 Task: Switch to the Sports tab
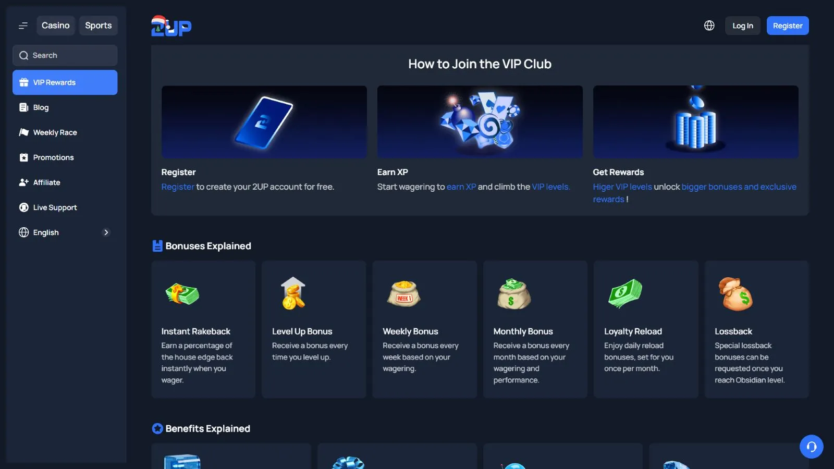[x=99, y=26]
